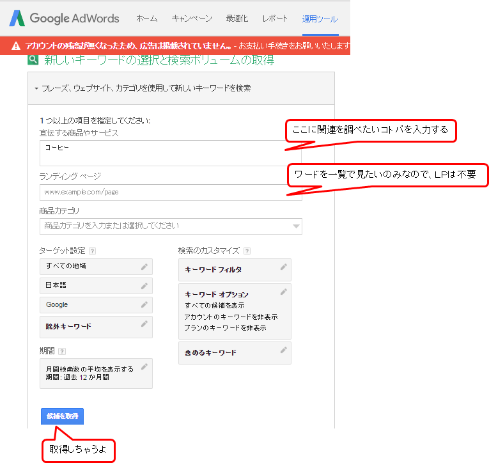Click the 商品カテゴリ combo box field

click(171, 226)
